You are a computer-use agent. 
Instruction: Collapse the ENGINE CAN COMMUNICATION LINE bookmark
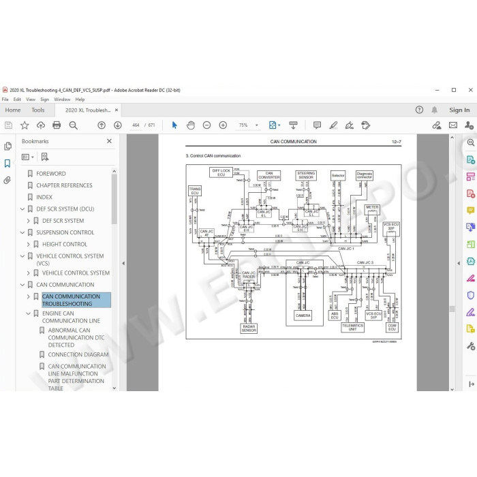point(29,313)
